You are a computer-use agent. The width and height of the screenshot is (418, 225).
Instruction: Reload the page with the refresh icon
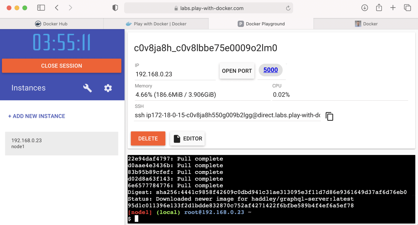288,8
